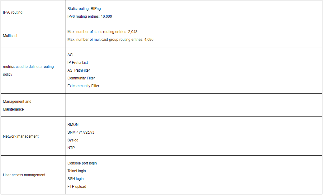323x195 pixels.
Task: Click the "ACL" entry
Action: point(71,55)
